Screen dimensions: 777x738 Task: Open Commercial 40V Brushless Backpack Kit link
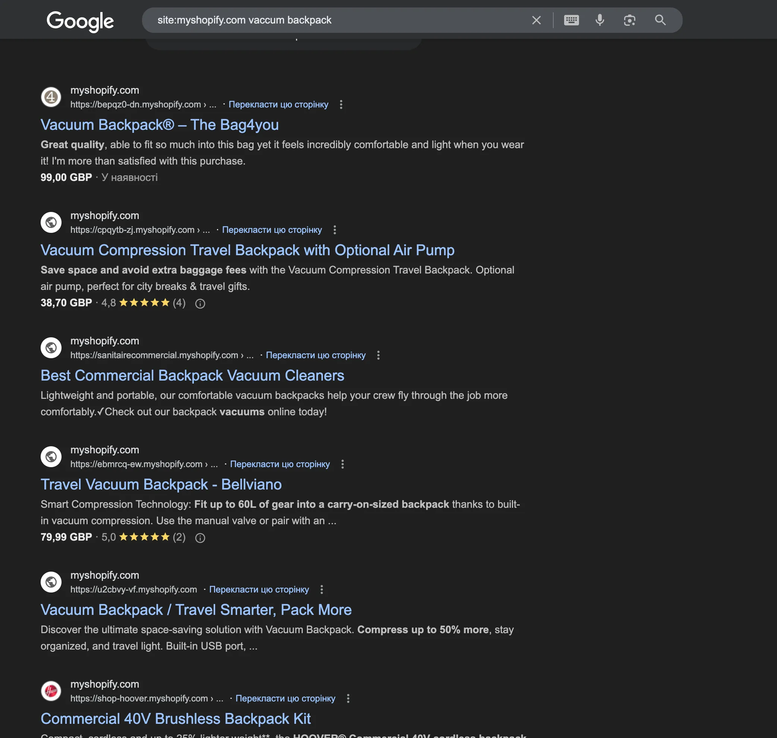tap(176, 719)
